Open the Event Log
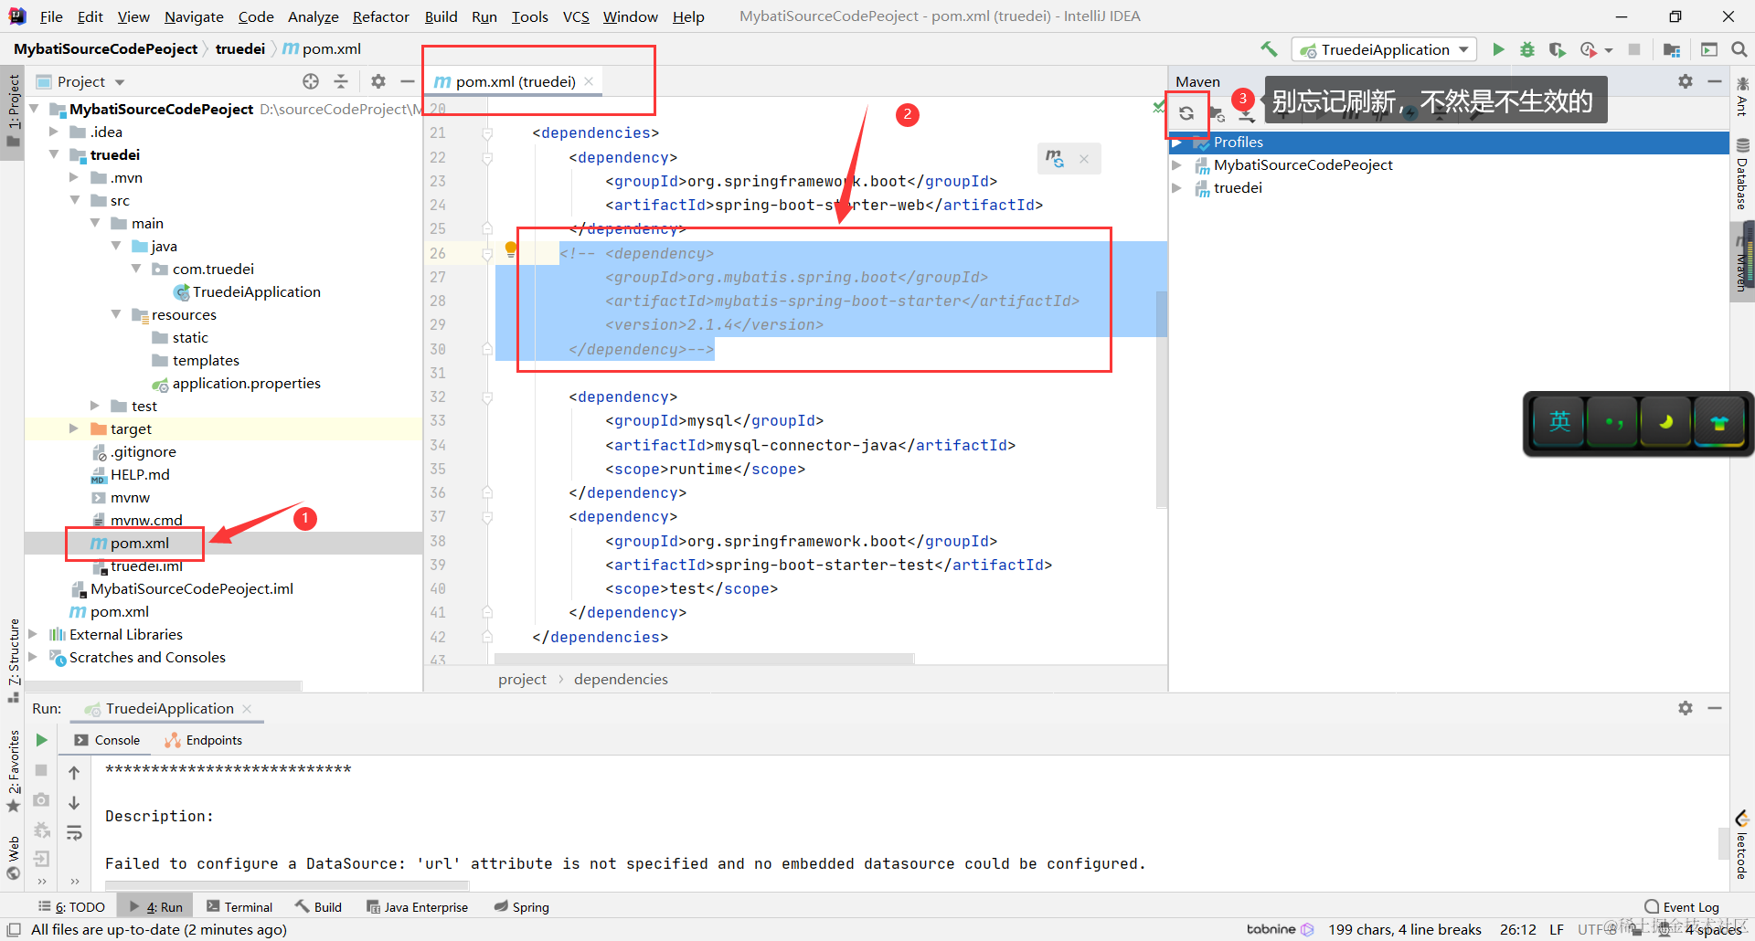The height and width of the screenshot is (941, 1755). tap(1682, 907)
